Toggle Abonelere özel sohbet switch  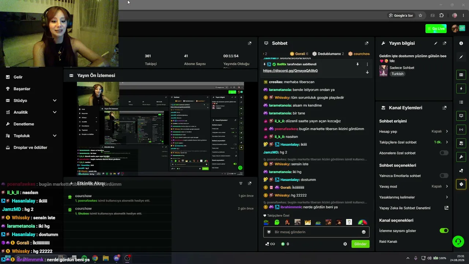[444, 153]
